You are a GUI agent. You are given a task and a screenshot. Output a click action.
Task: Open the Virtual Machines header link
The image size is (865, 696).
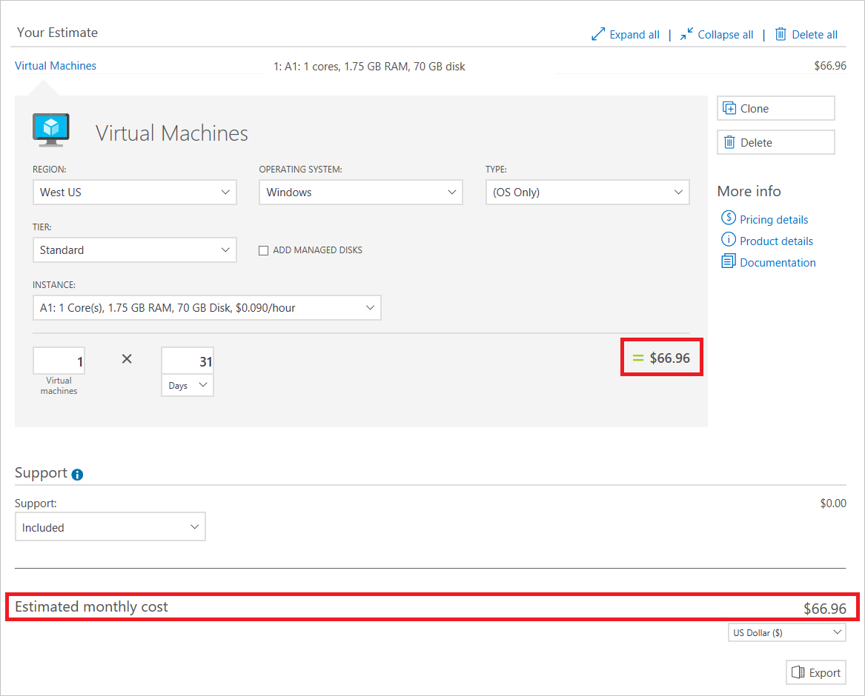click(x=55, y=66)
